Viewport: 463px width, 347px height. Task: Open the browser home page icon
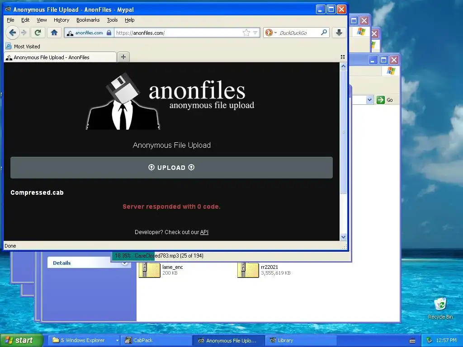click(x=54, y=33)
